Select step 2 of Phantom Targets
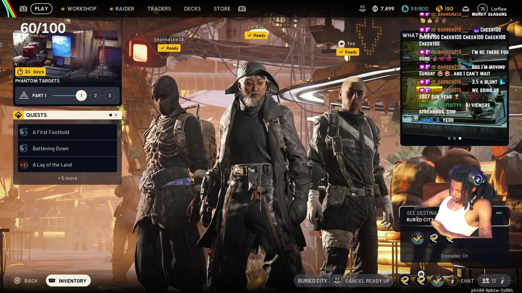The width and height of the screenshot is (522, 293). pyautogui.click(x=95, y=96)
